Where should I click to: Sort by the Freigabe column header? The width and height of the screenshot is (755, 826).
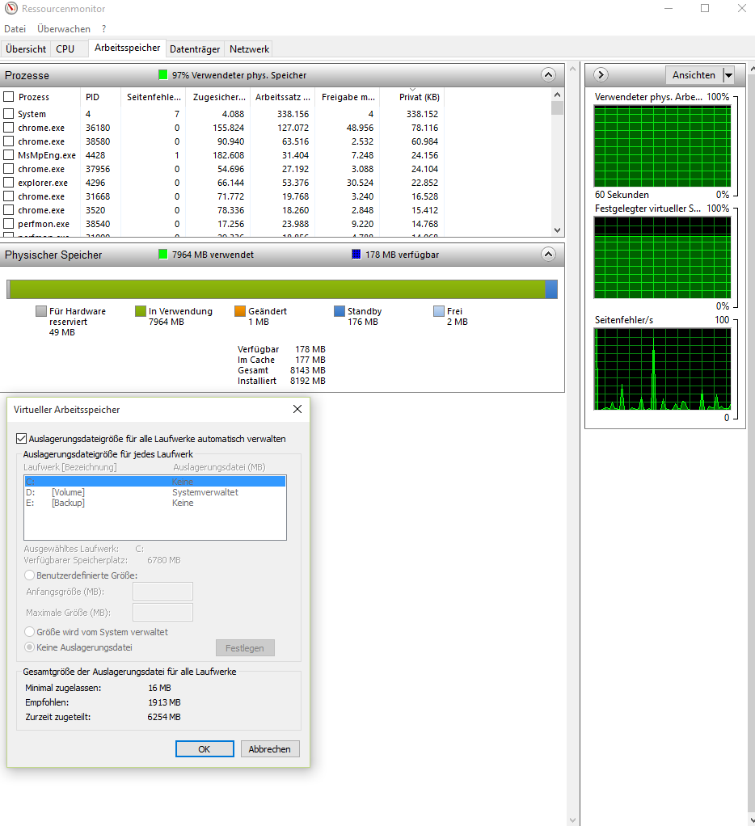coord(348,97)
